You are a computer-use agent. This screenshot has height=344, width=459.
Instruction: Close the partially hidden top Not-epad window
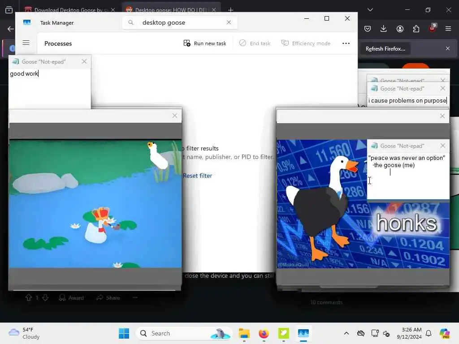442,80
